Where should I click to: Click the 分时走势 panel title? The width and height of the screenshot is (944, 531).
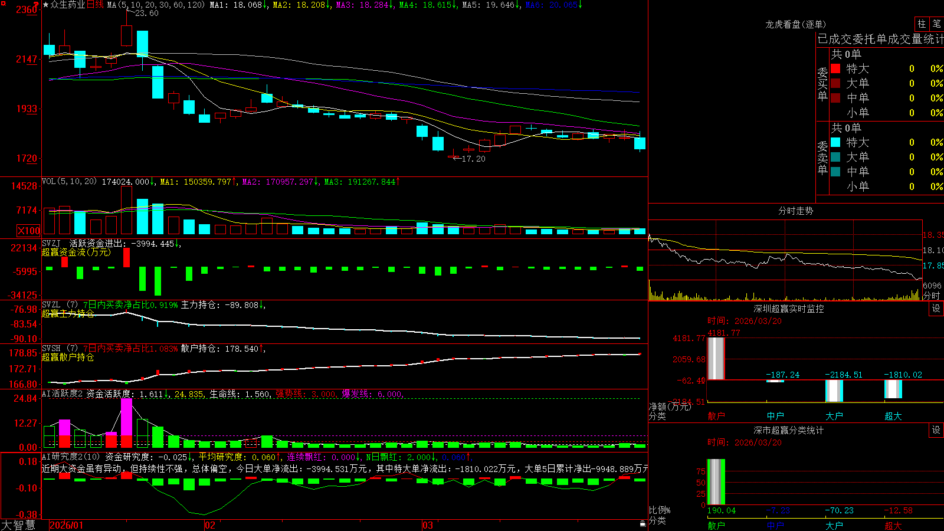(x=795, y=211)
